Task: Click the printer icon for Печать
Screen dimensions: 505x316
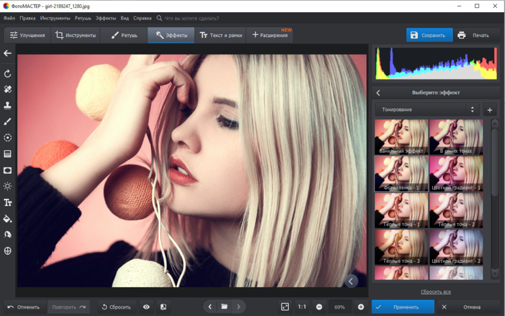Action: [461, 35]
